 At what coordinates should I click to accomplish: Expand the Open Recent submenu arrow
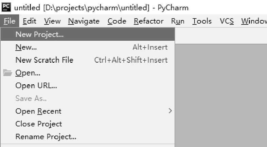(x=170, y=111)
